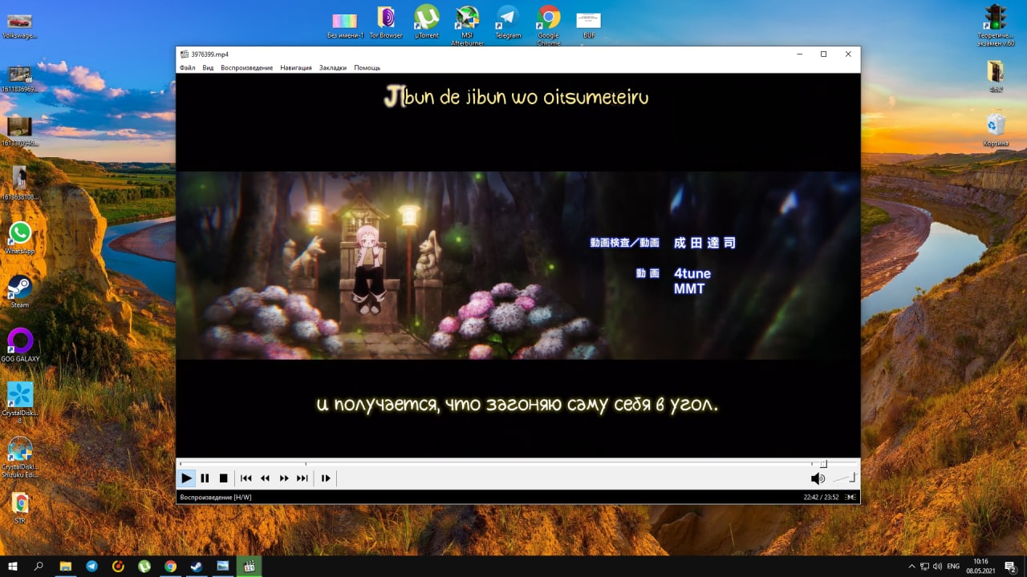Launch Tor Browser from desktop

pos(386,22)
